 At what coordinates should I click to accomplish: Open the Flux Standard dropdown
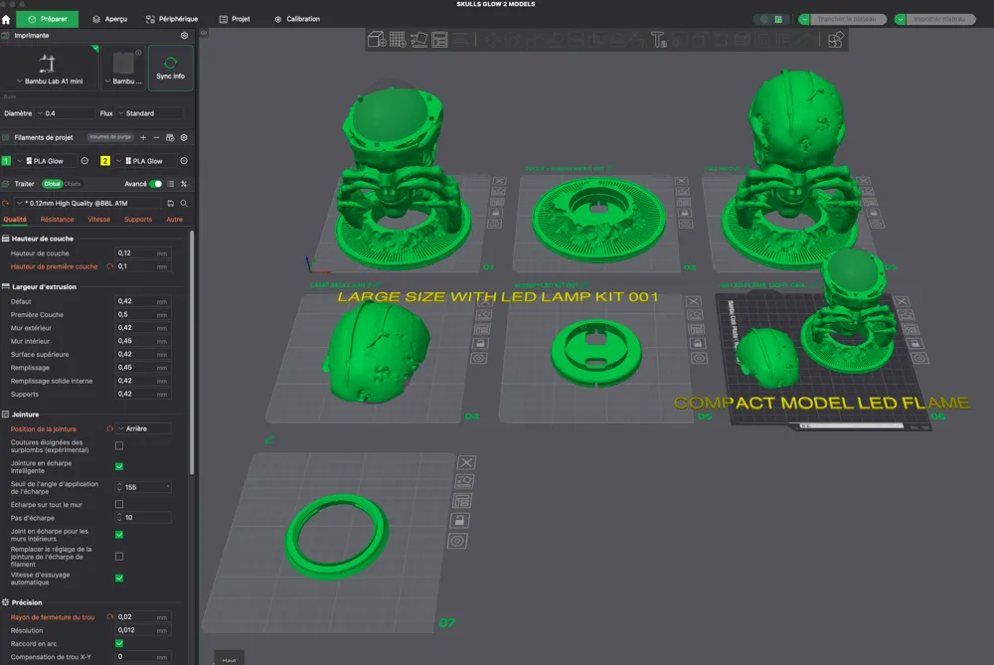point(150,113)
